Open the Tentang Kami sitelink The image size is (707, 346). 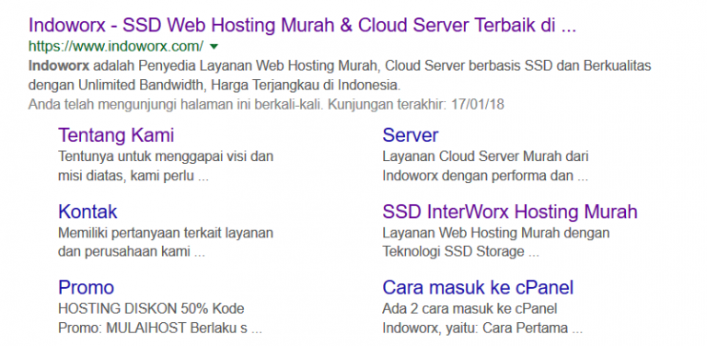116,135
